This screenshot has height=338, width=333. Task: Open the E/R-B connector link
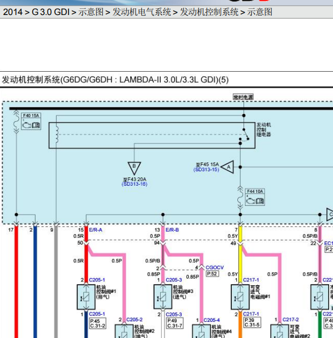[172, 230]
